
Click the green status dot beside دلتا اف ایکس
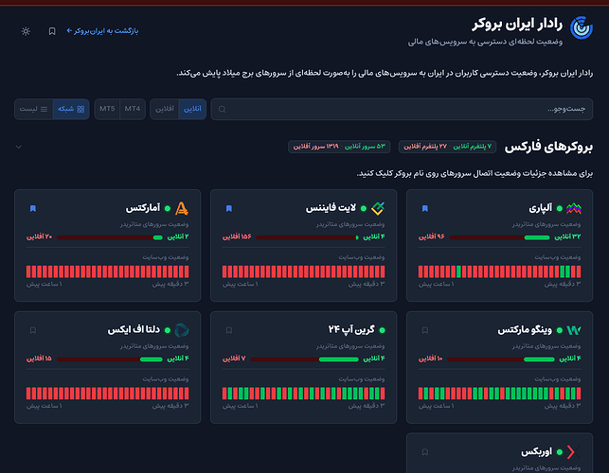[168, 330]
